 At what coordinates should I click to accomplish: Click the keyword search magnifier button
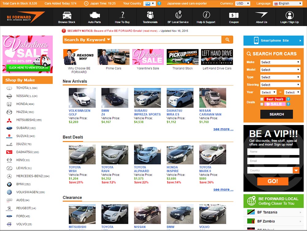click(x=227, y=40)
